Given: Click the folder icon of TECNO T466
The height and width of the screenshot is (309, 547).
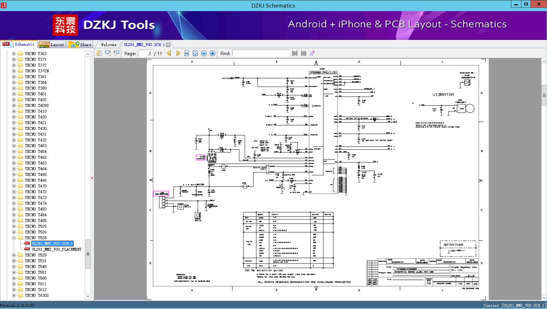Looking at the screenshot, I should click(20, 180).
